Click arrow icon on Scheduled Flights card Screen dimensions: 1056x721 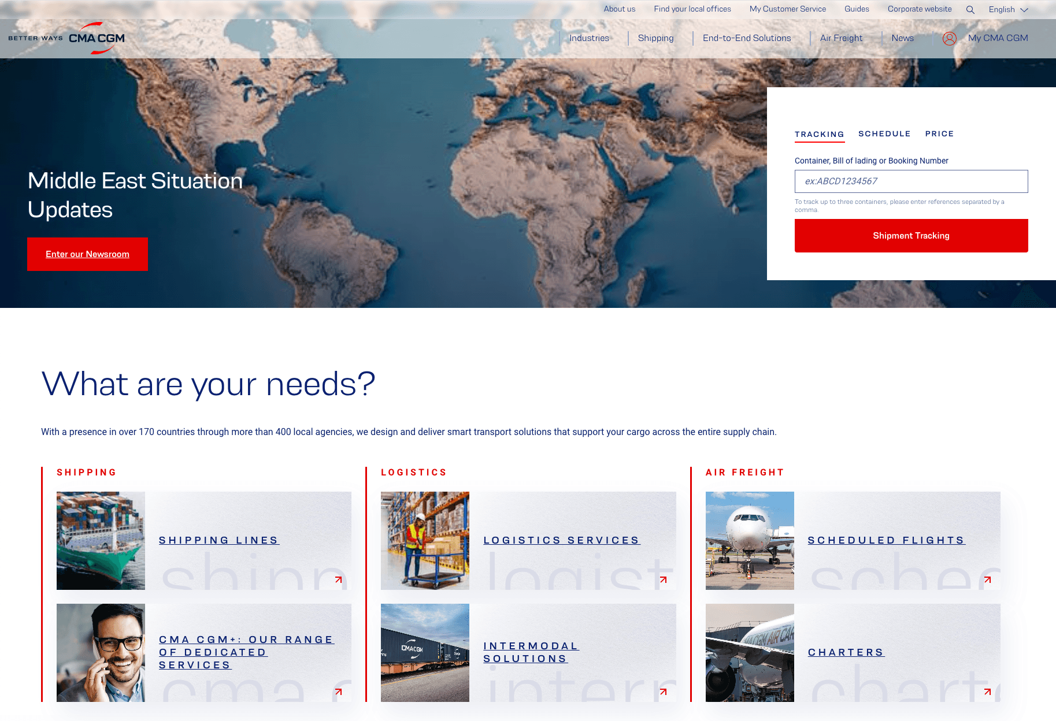(988, 579)
